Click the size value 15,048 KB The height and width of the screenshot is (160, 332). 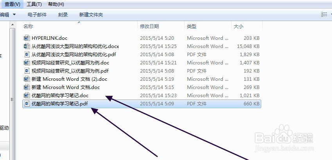coord(248,46)
